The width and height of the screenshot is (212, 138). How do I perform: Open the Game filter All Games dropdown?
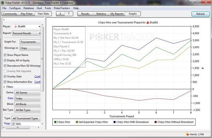pos(27,93)
